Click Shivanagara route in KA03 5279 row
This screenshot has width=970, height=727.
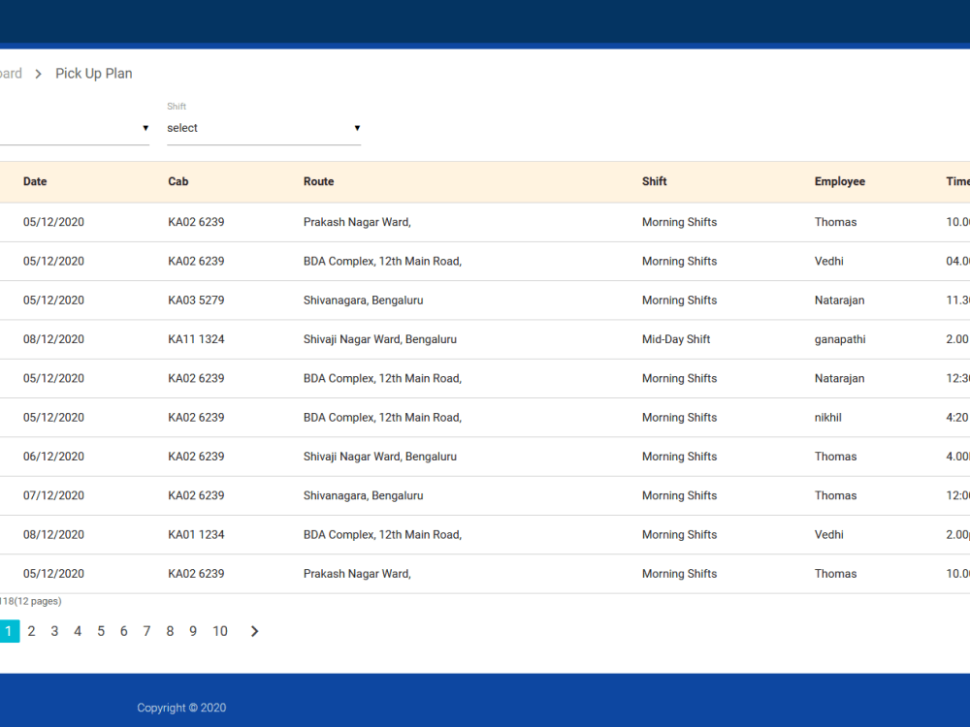pos(363,300)
